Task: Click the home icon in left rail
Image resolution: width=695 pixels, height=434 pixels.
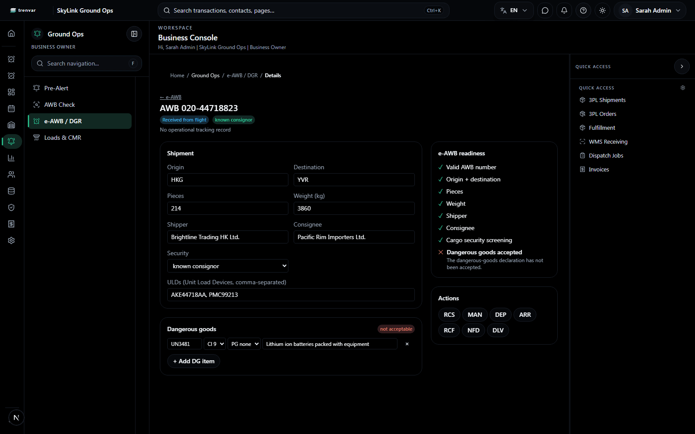Action: pos(11,33)
